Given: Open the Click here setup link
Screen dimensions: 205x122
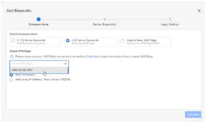Looking at the screenshot, I should (92, 57).
